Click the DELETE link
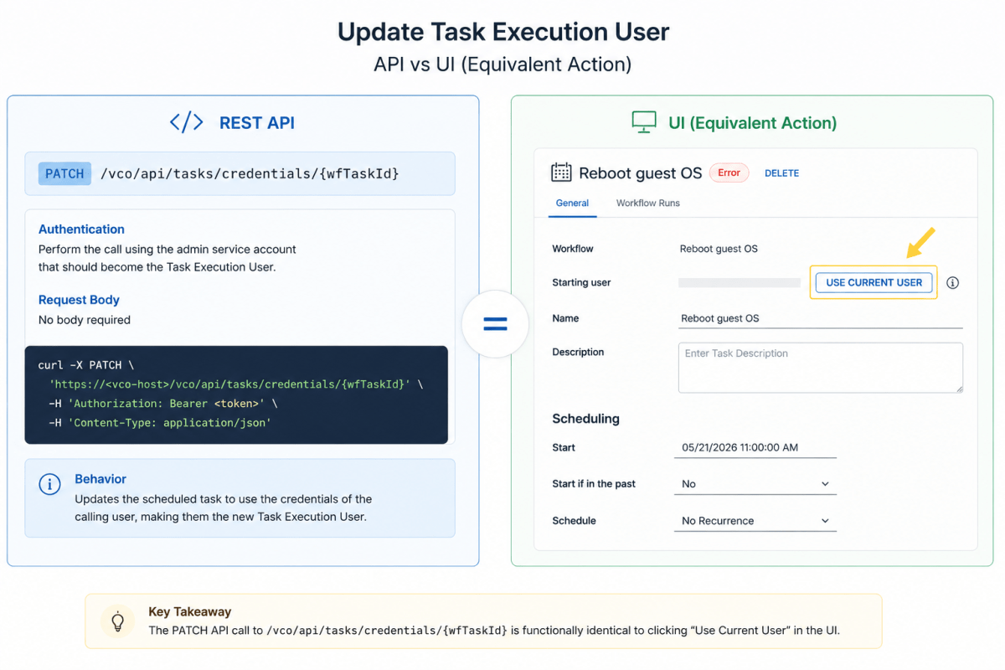Viewport: 1005px width, 670px height. [781, 173]
